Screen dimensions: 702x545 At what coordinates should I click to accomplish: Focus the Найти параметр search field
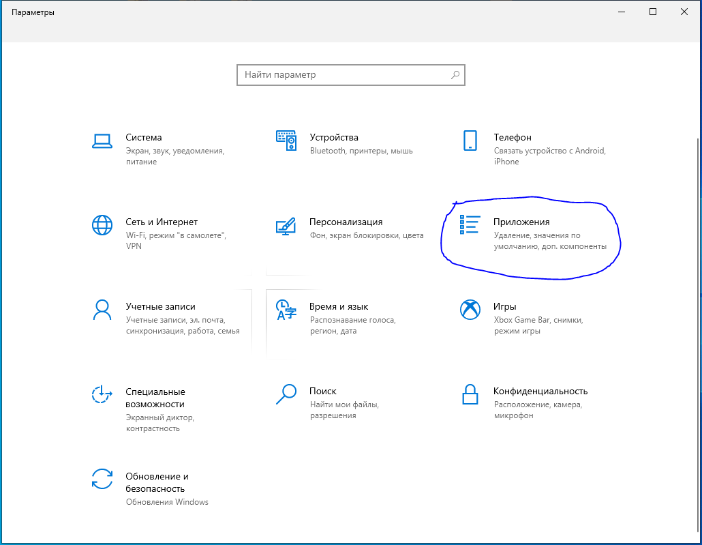351,75
